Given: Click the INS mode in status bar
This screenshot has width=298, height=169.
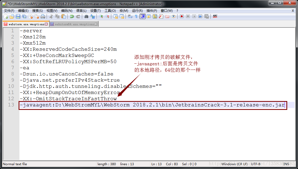Looking at the screenshot, I should click(286, 164).
